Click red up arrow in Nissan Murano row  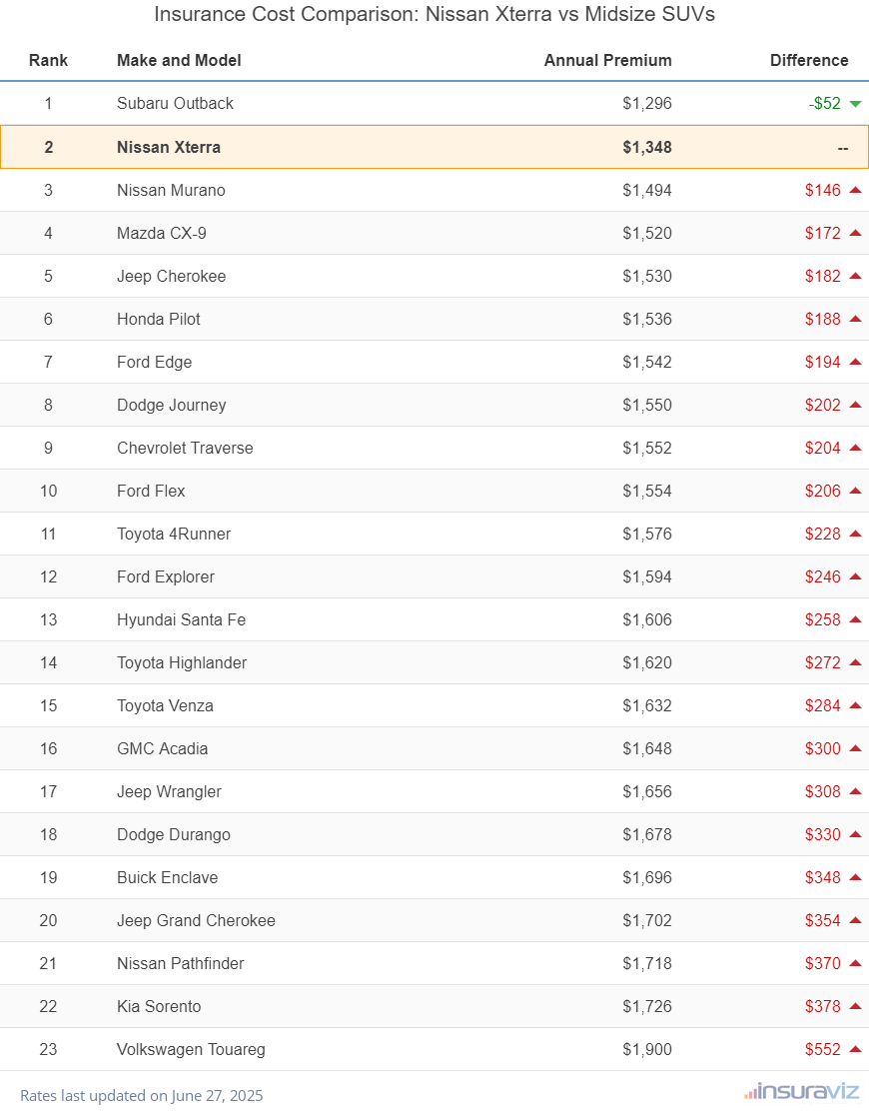855,190
